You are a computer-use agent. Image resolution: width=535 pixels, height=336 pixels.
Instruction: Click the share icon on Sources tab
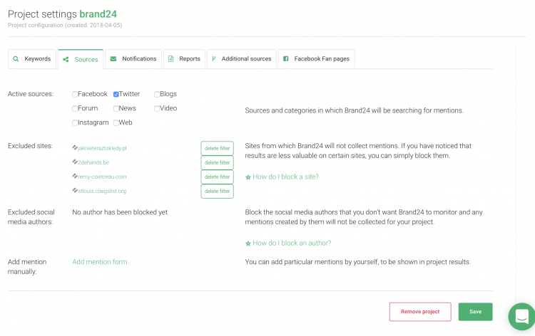tap(66, 60)
